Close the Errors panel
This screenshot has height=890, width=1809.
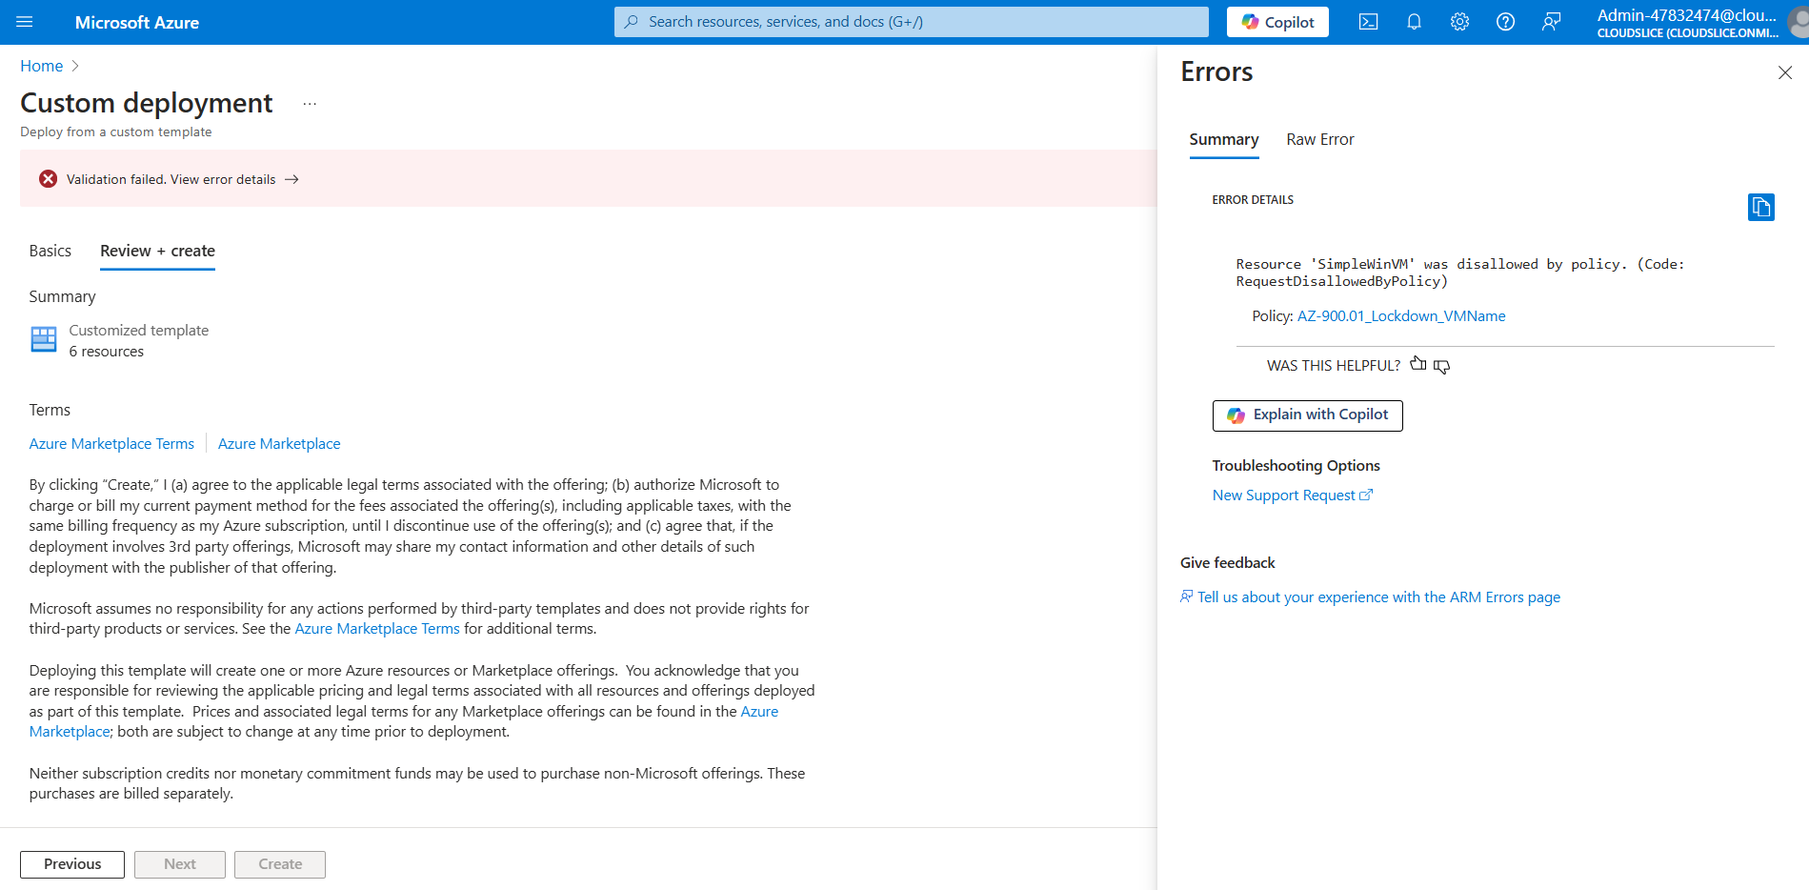1784,73
